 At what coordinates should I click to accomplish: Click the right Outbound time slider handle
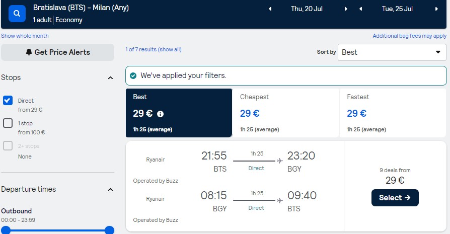point(109,230)
